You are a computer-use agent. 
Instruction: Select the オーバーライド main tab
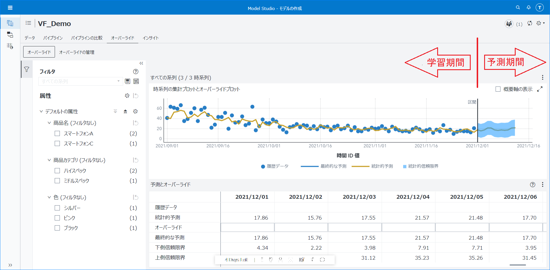point(123,38)
